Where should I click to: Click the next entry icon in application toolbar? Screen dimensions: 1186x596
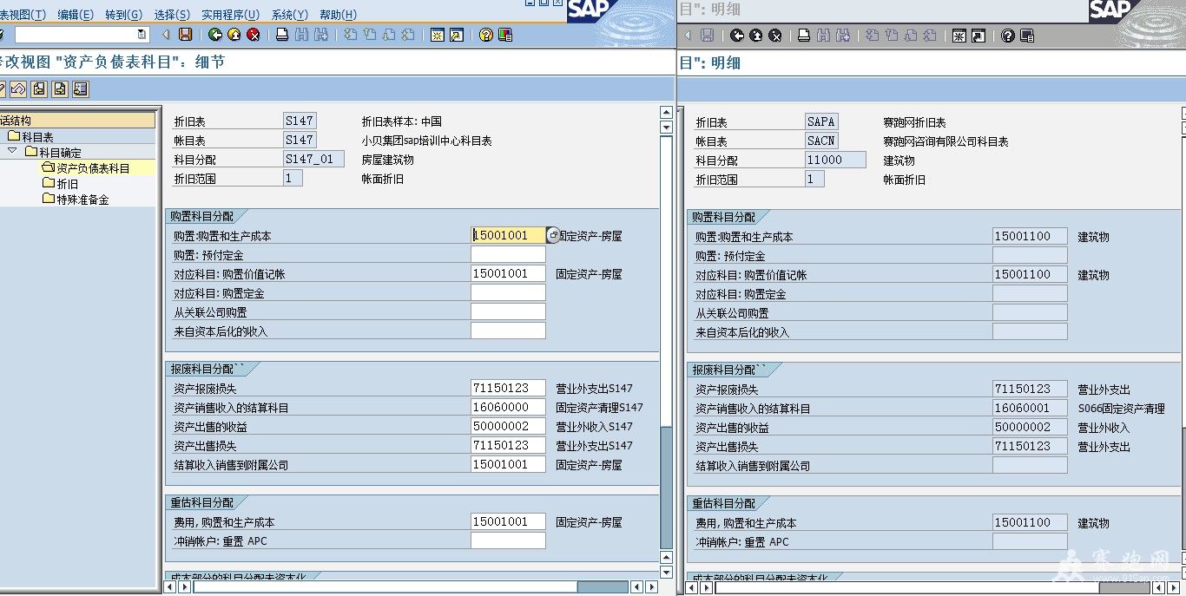click(60, 89)
